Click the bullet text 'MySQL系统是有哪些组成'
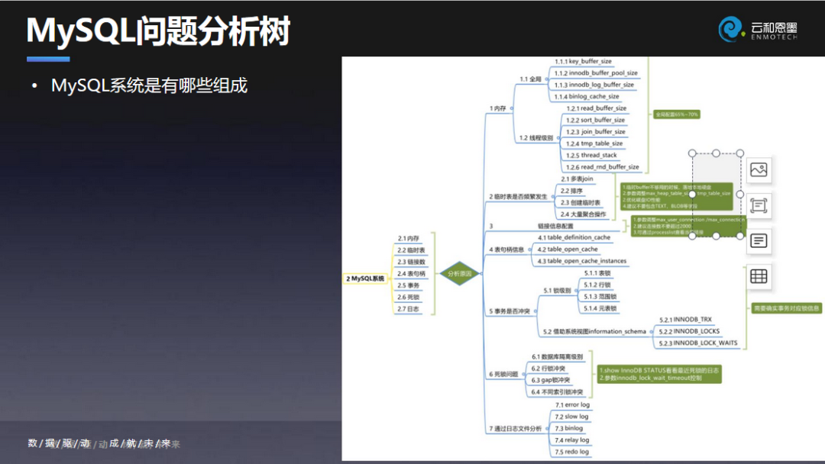Image resolution: width=825 pixels, height=464 pixels. point(150,85)
